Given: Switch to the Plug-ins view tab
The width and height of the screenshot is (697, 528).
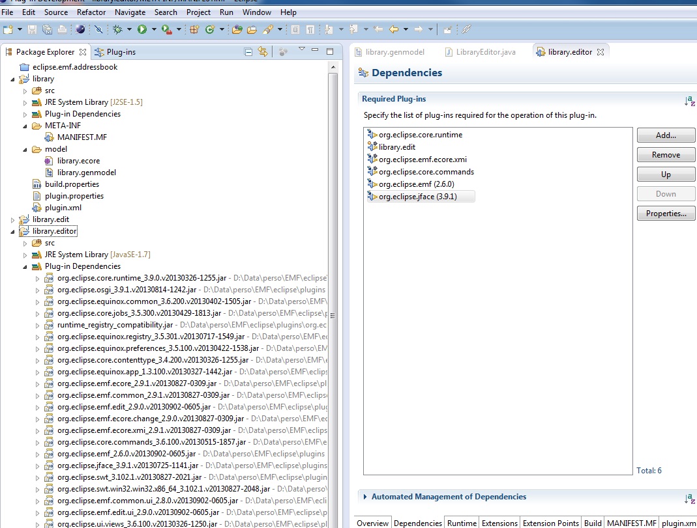Looking at the screenshot, I should pyautogui.click(x=115, y=52).
